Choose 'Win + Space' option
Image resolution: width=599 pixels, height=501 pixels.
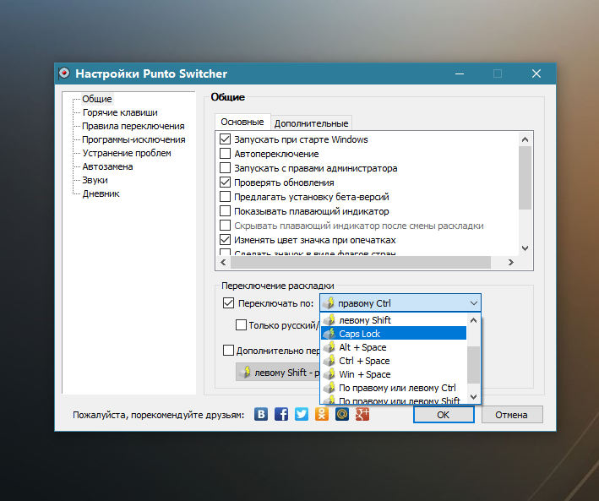394,374
